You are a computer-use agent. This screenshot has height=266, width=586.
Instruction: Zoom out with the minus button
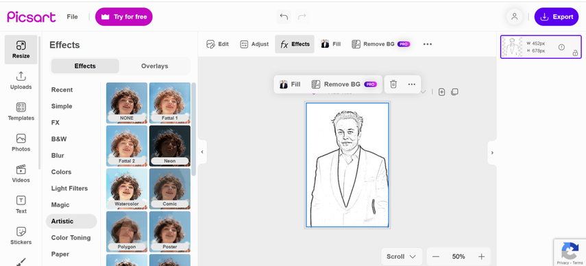point(436,256)
